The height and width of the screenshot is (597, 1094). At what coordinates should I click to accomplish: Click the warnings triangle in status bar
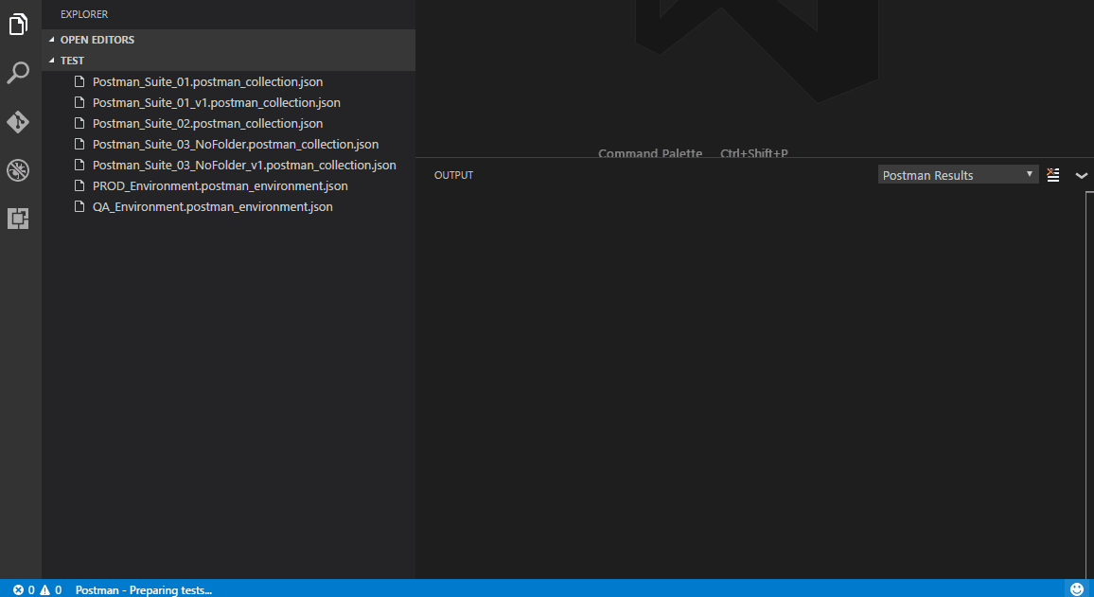(x=45, y=590)
